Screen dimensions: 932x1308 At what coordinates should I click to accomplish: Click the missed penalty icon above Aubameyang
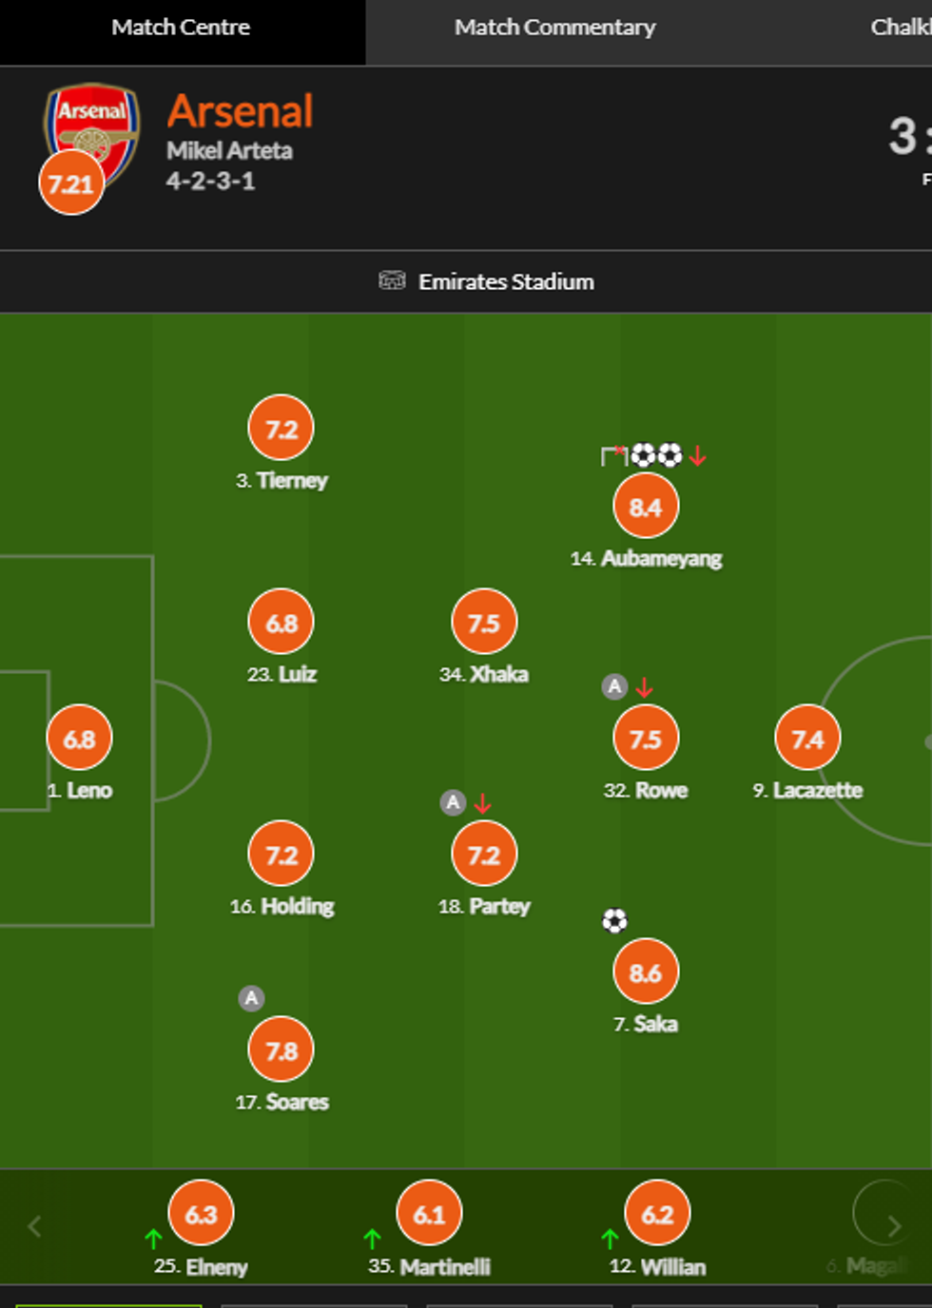[613, 455]
